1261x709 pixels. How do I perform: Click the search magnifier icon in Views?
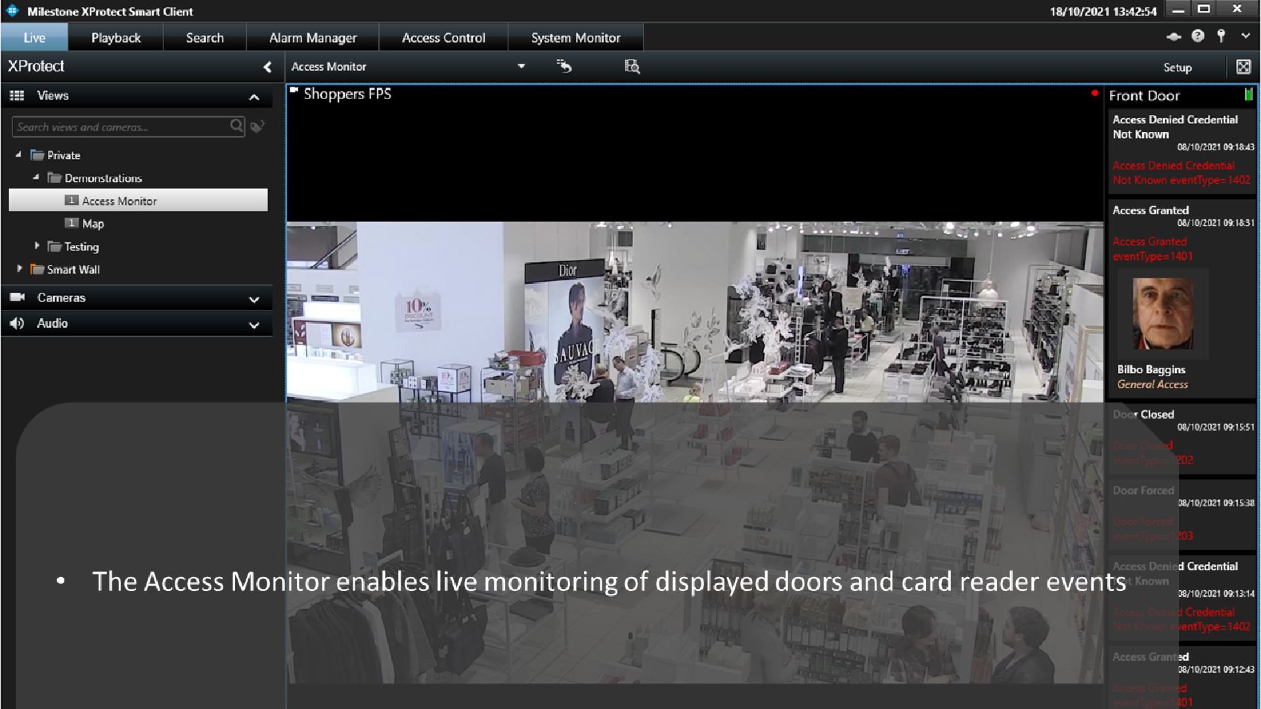[x=236, y=125]
